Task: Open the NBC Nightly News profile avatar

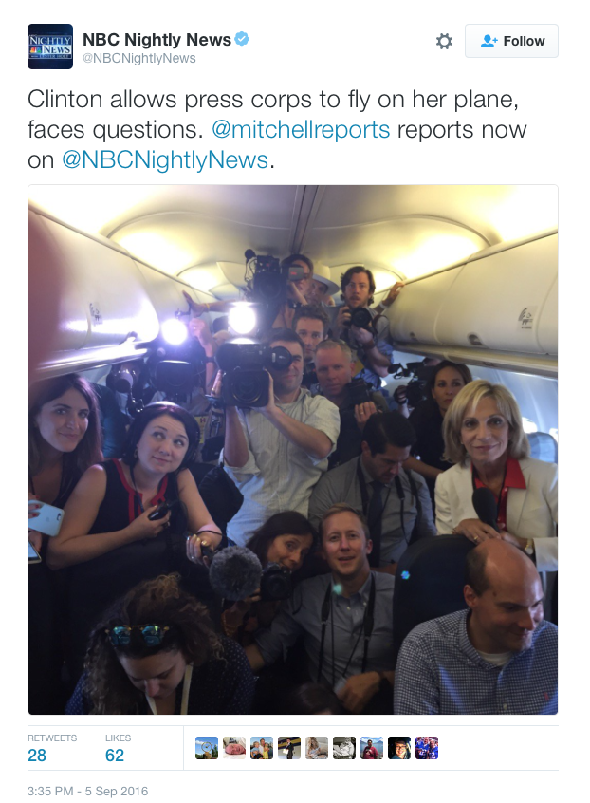Action: [x=50, y=47]
